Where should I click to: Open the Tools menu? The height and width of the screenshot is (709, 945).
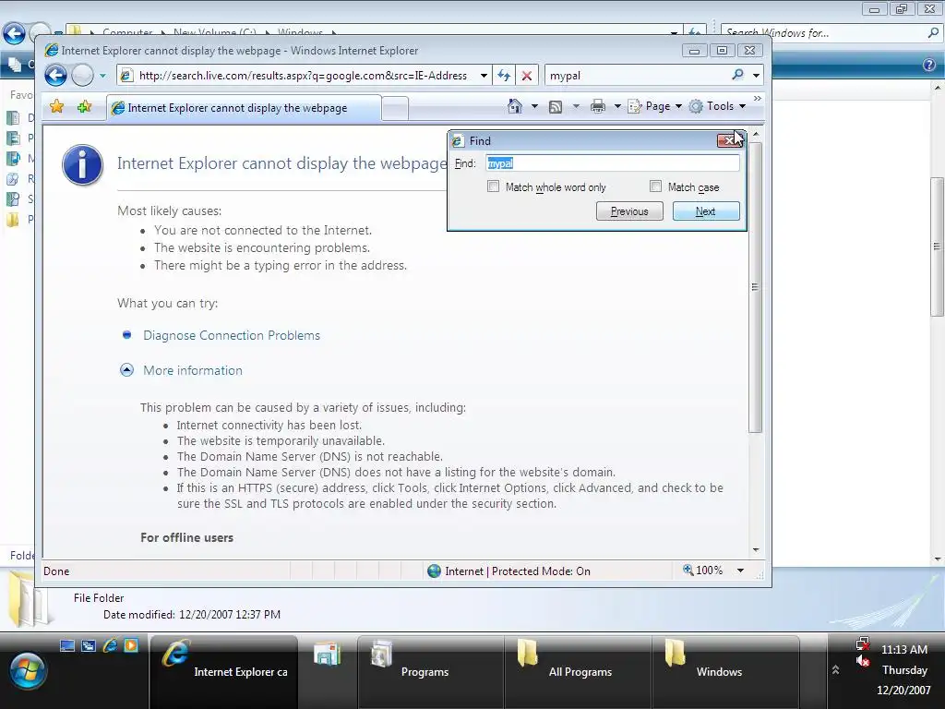pyautogui.click(x=718, y=106)
